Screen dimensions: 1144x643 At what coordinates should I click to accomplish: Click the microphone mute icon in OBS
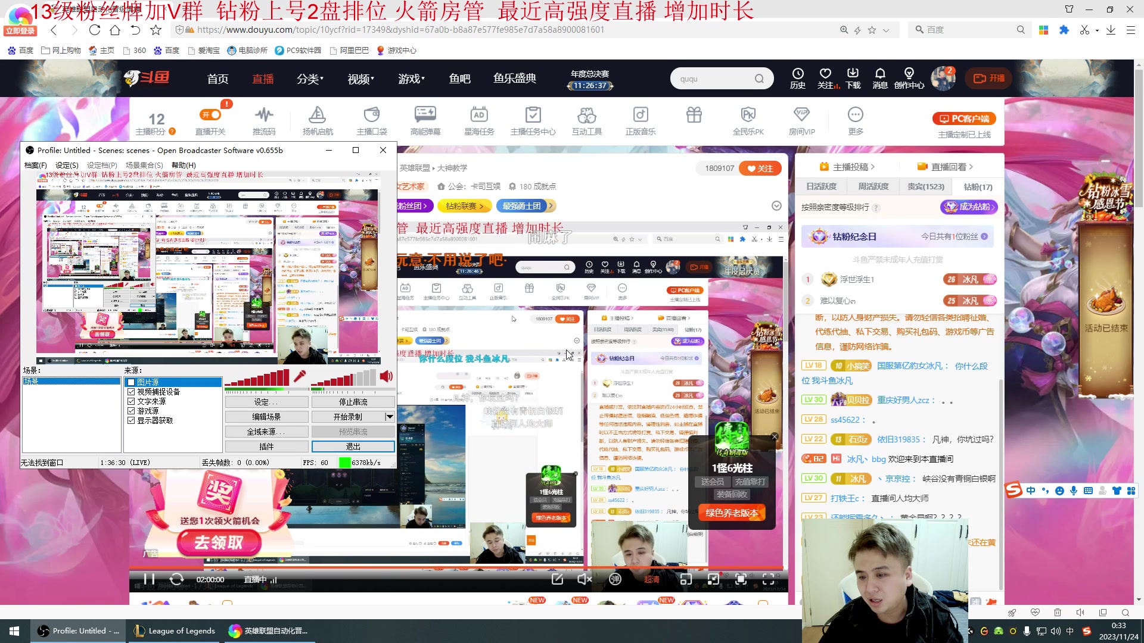(300, 376)
